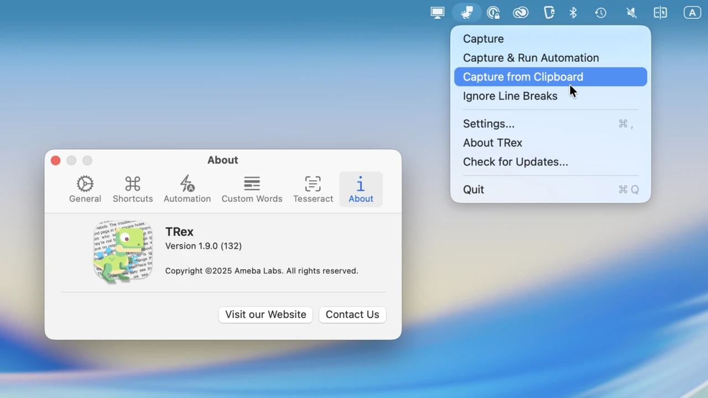Viewport: 708px width, 398px height.
Task: Click the input source A icon
Action: click(692, 13)
